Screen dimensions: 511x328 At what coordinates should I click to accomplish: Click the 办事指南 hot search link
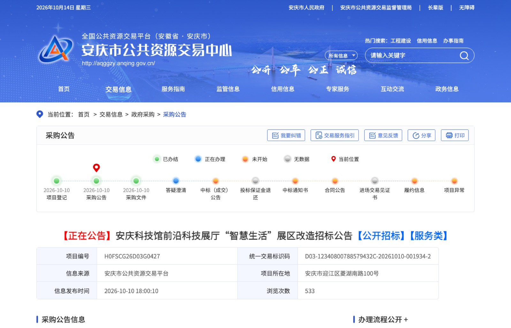click(453, 41)
